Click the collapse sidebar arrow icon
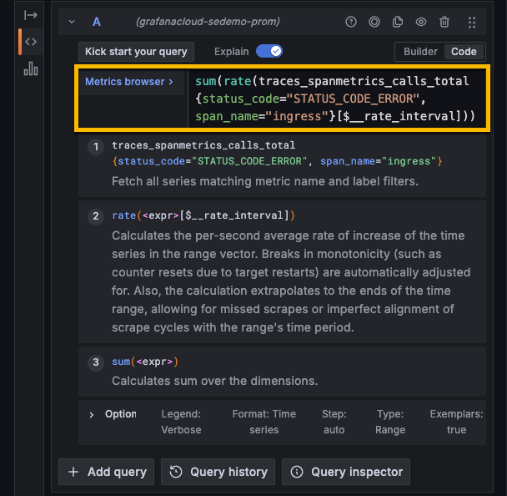Screen dimensions: 507x496 pos(31,15)
